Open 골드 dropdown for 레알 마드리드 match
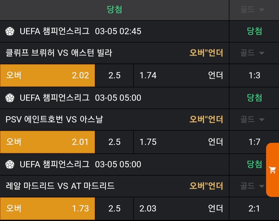Viewport: 279px width, 221px height. click(252, 186)
